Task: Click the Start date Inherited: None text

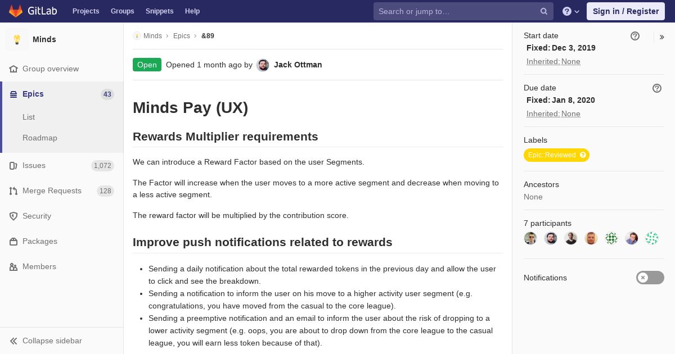Action: [553, 62]
